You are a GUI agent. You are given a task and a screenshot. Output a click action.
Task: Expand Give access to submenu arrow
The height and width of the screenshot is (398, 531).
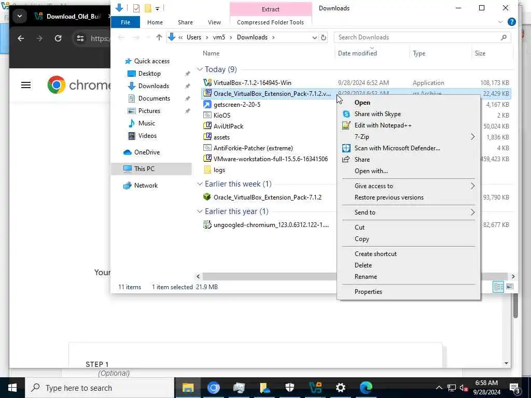[x=472, y=186]
